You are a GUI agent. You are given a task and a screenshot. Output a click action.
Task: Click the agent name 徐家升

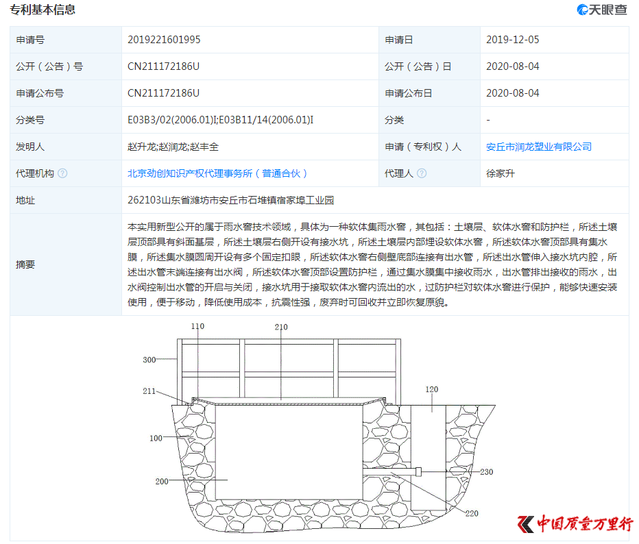[500, 173]
